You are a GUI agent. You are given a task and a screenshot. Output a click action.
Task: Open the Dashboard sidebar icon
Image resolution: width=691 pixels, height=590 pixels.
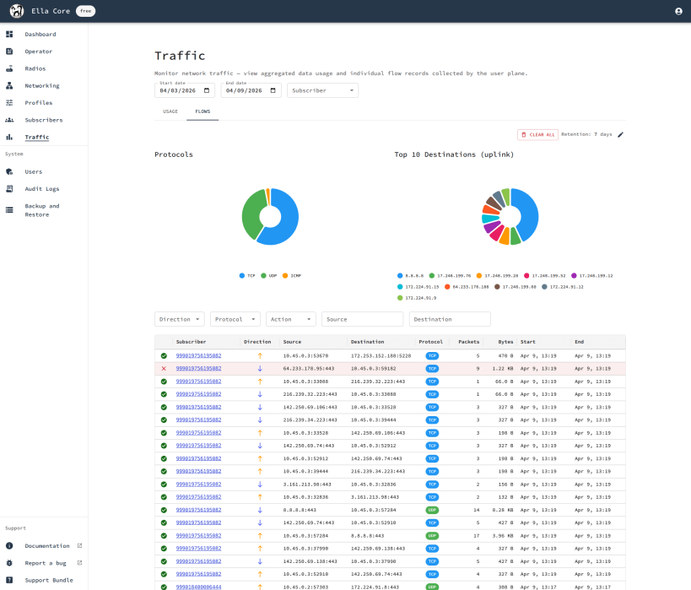coord(9,34)
